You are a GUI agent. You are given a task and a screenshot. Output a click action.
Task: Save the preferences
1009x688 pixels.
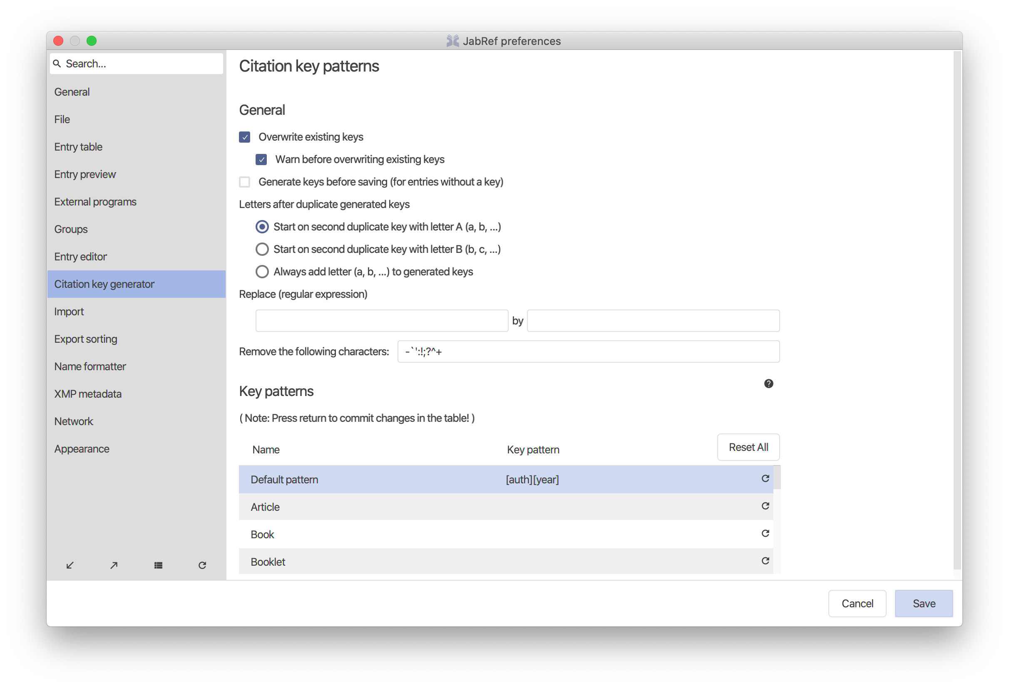tap(924, 603)
